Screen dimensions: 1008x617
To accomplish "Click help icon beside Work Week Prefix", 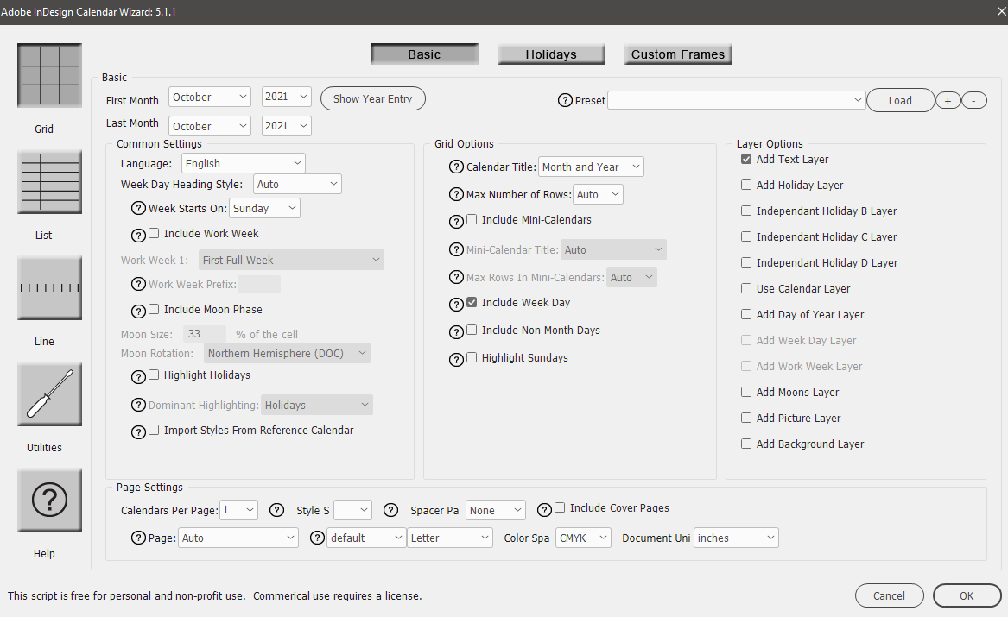I will tap(138, 284).
